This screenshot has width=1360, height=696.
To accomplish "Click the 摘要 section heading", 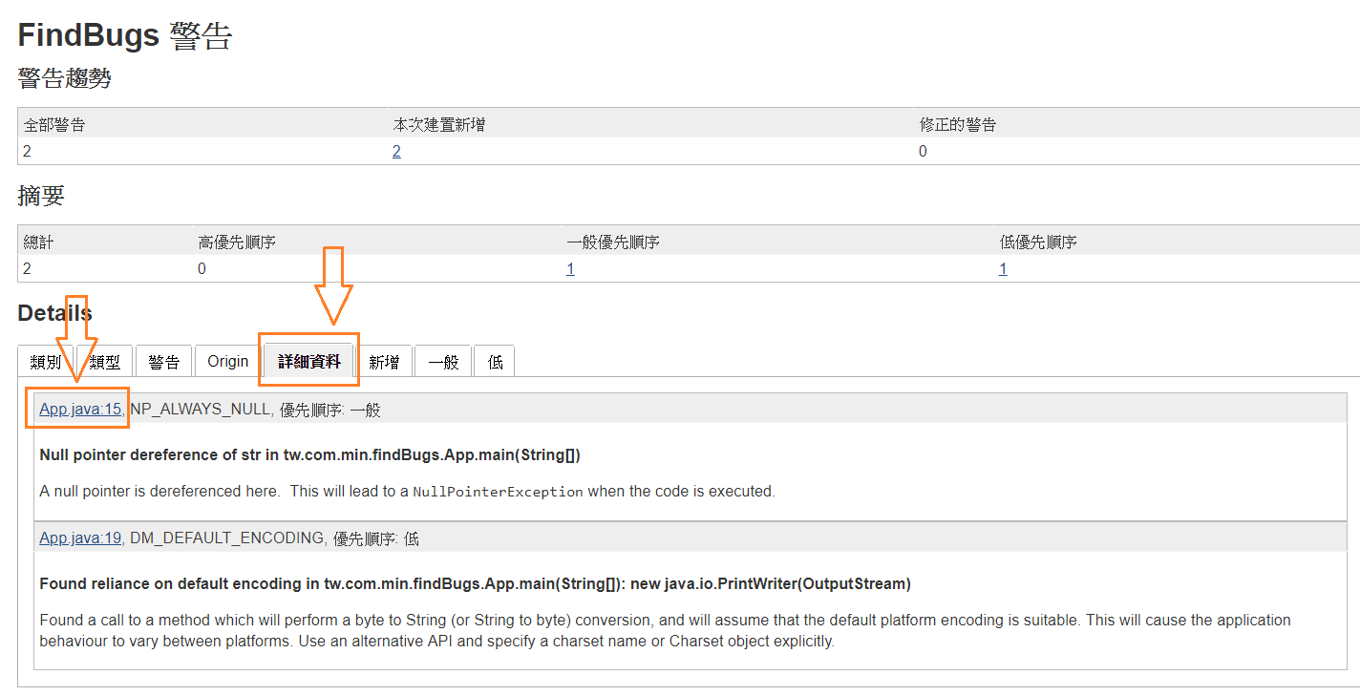I will coord(40,196).
